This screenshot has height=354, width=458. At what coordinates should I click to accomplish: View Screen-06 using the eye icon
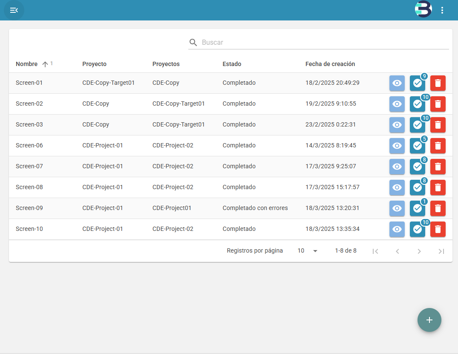point(397,146)
